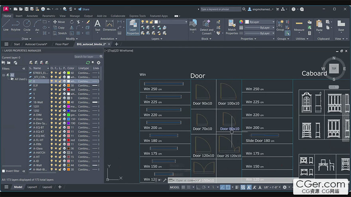Toggle the light bulb for A-Door layer
Image resolution: width=351 pixels, height=197 pixels.
tap(51, 119)
